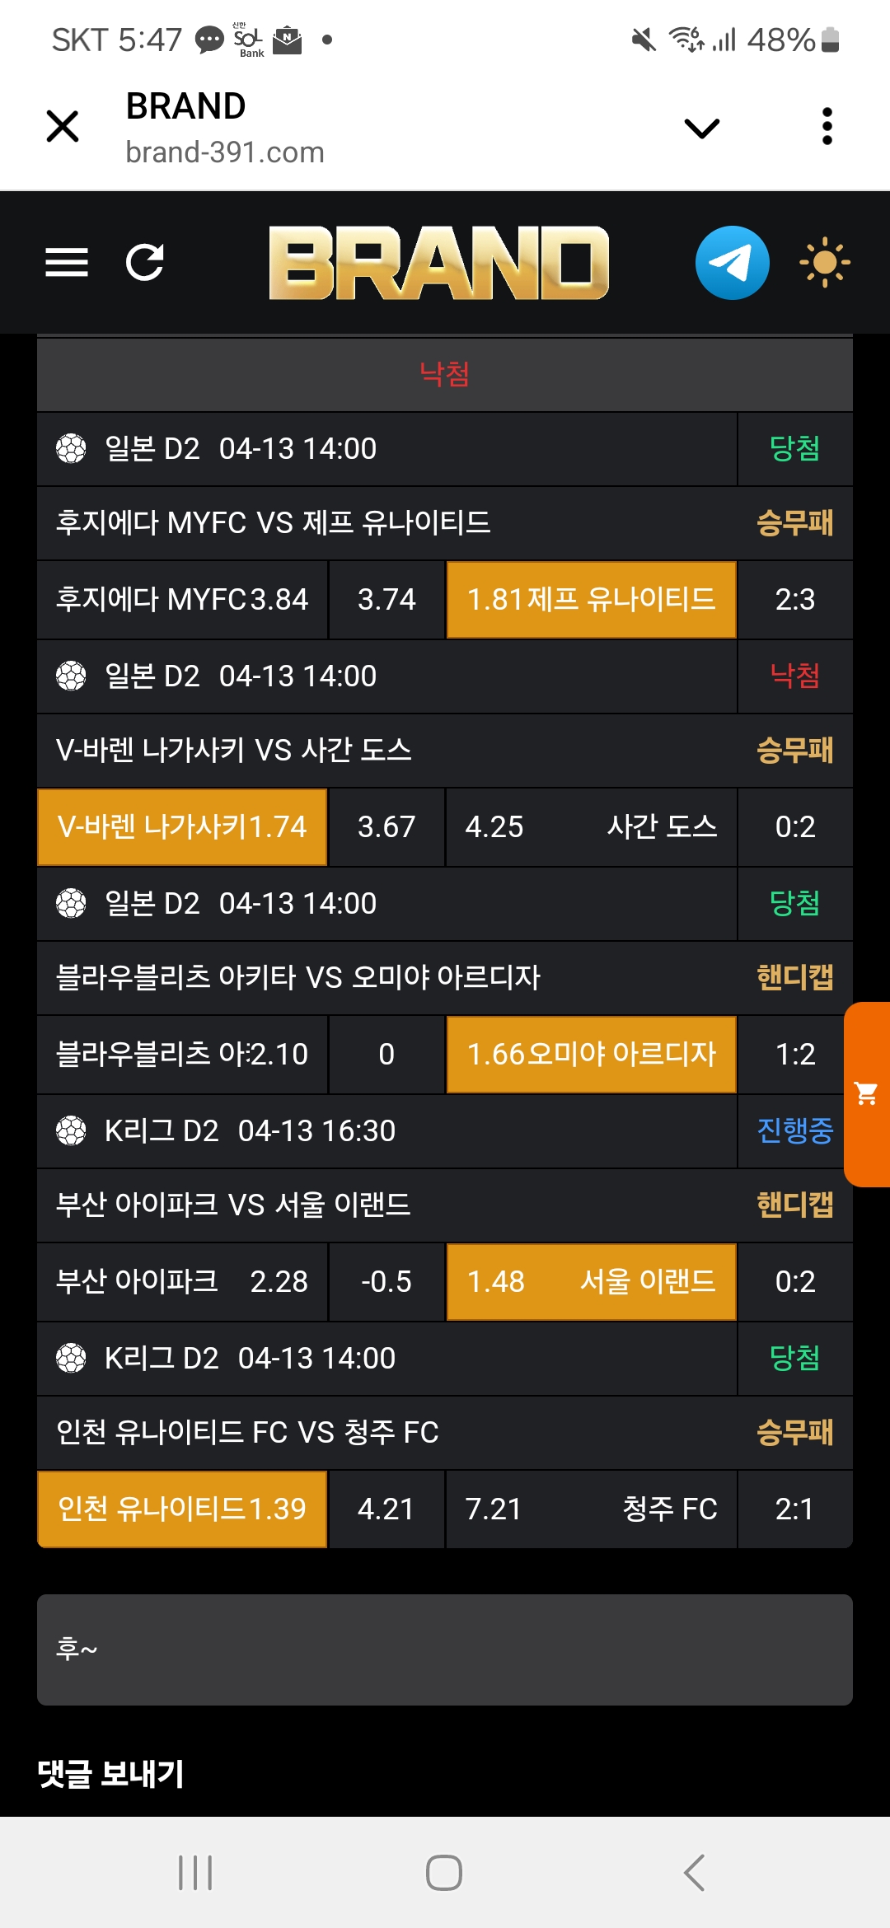
Task: Tap the page refresh icon
Action: coord(145,263)
